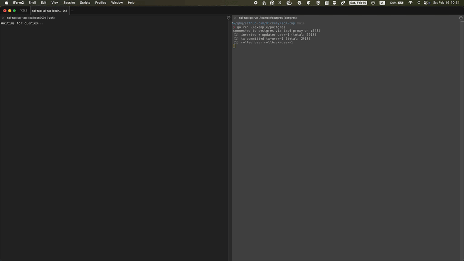Click the terminal cursor in right pane
The image size is (464, 261).
pos(234,46)
